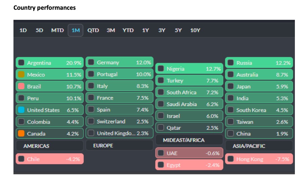Screen dimensions: 308x180
Task: Enable the Taiwan checkbox
Action: tap(231, 122)
